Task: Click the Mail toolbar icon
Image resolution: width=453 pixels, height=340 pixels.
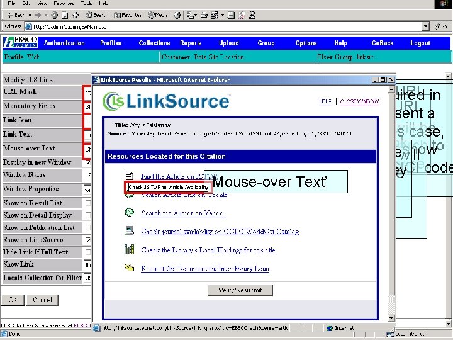Action: coord(190,15)
